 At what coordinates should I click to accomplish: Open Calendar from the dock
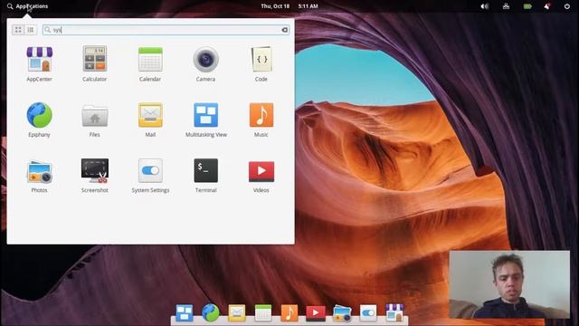click(263, 312)
